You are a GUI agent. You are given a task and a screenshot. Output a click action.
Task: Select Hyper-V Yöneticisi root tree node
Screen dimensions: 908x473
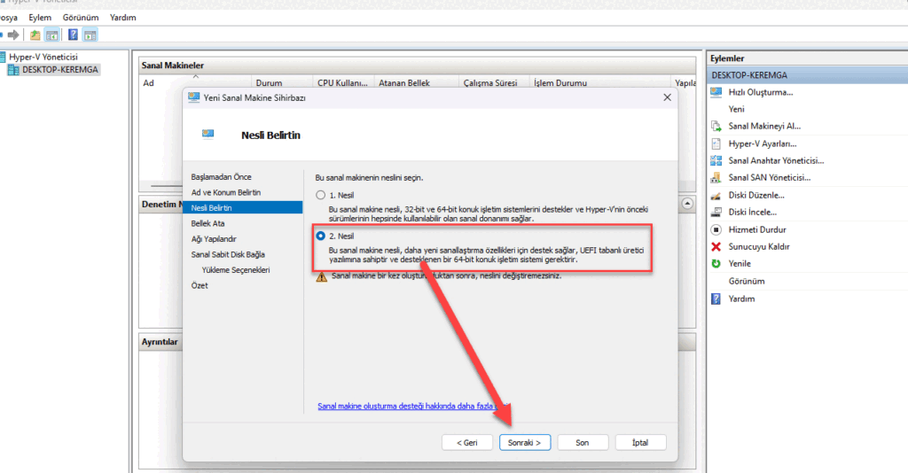click(43, 58)
